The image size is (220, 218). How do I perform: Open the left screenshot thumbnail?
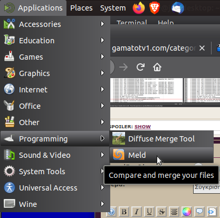(x=147, y=90)
